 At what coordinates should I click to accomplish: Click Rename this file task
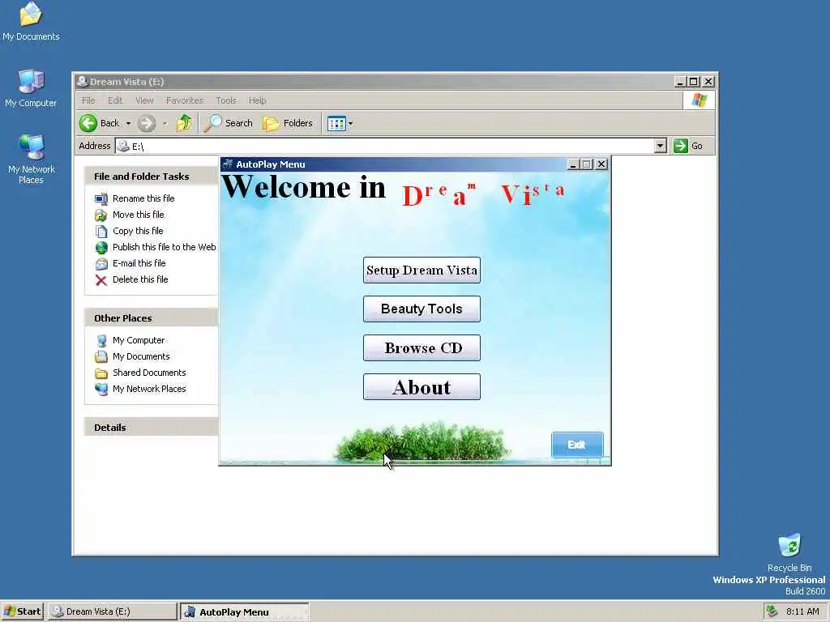[x=143, y=198]
